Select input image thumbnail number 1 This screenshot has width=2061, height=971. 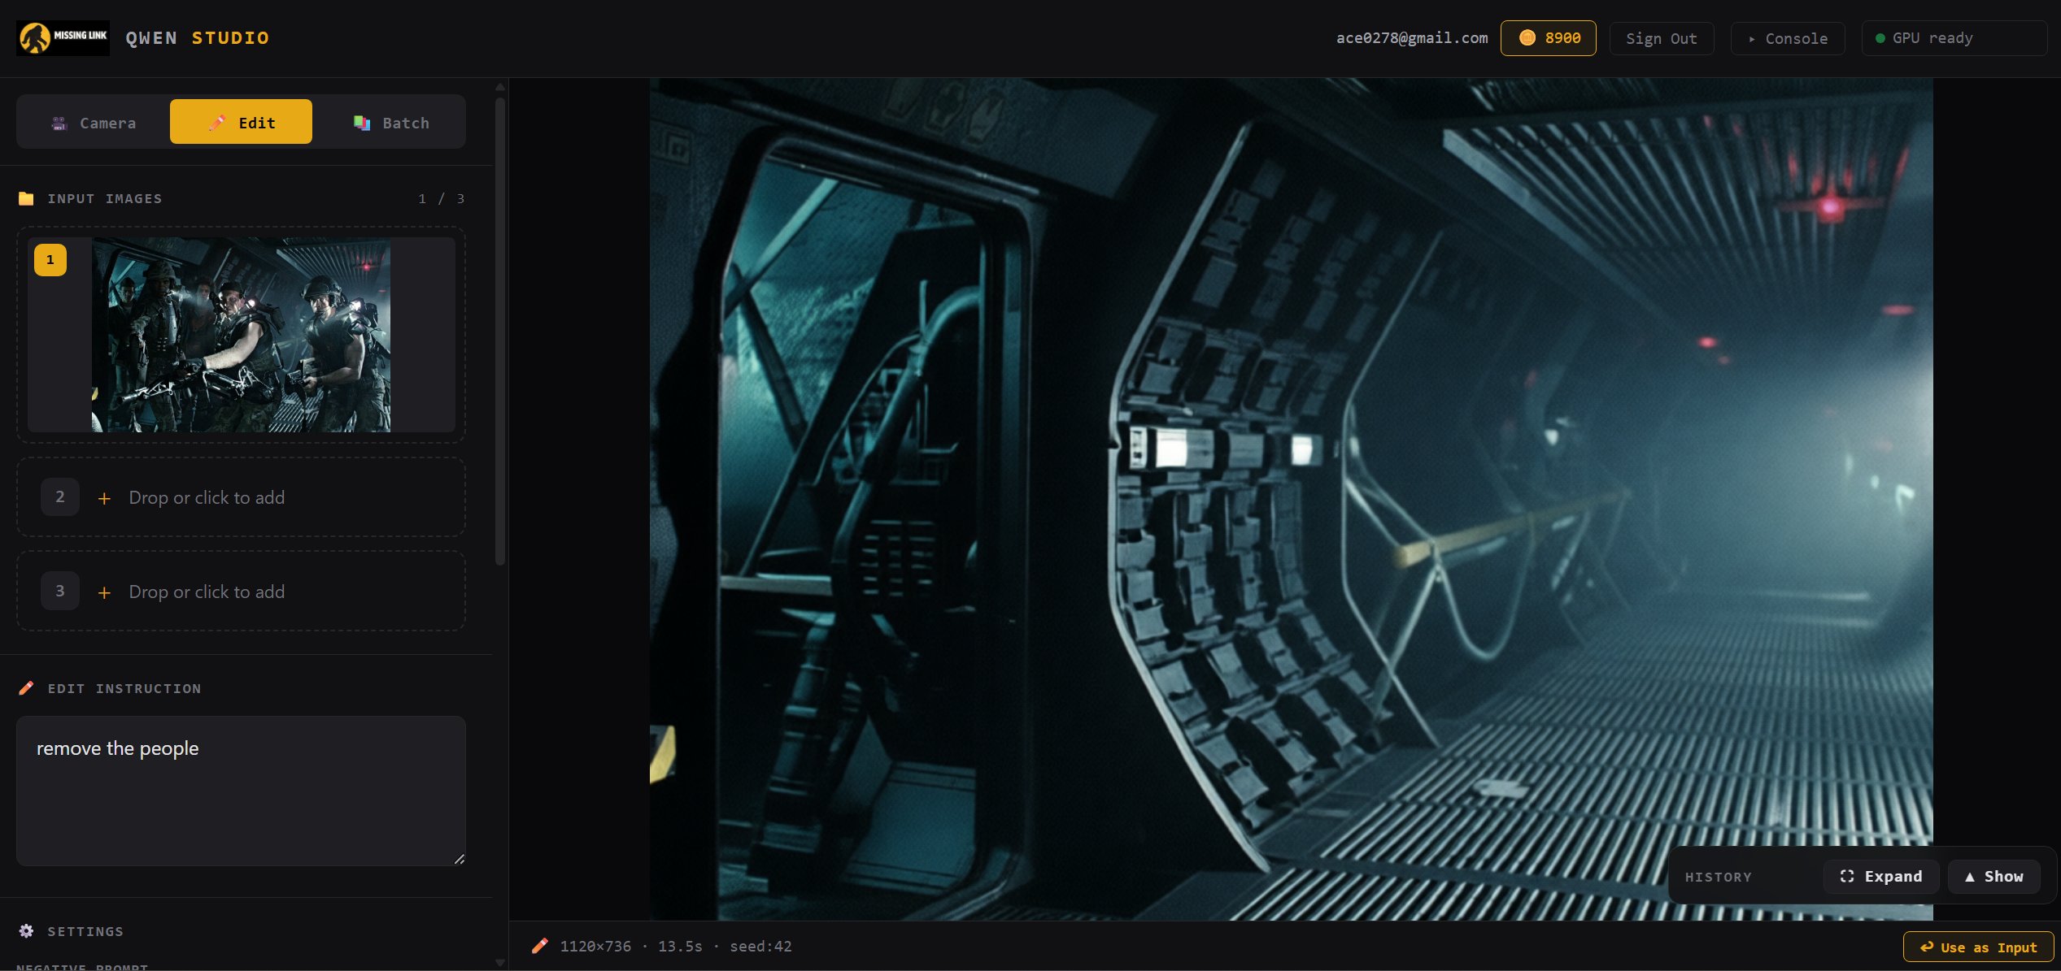(241, 335)
